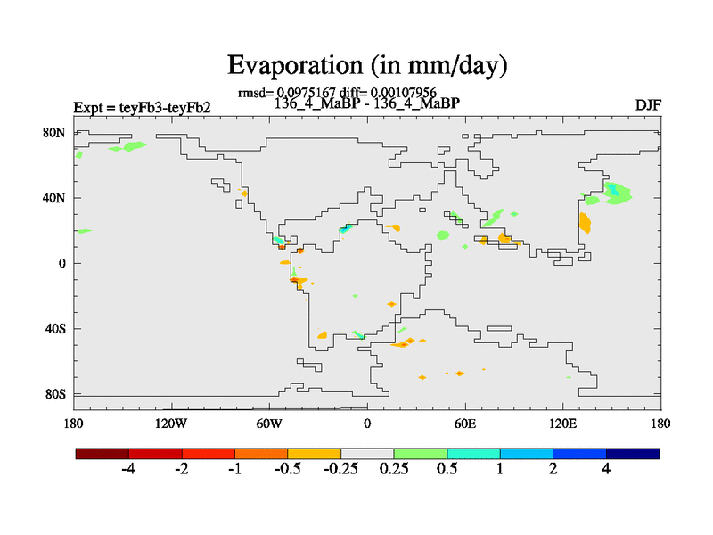Click the yellow-orange swatch between -0.5 and -0.25
Viewport: 713px width, 535px height.
(315, 453)
